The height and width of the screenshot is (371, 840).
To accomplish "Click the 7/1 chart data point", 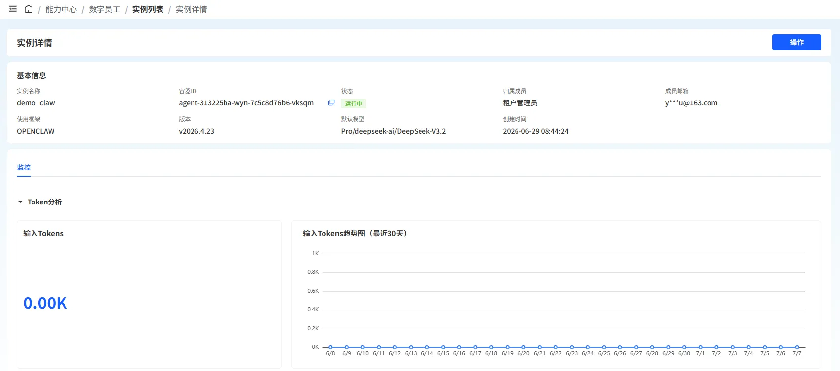I will pyautogui.click(x=700, y=347).
